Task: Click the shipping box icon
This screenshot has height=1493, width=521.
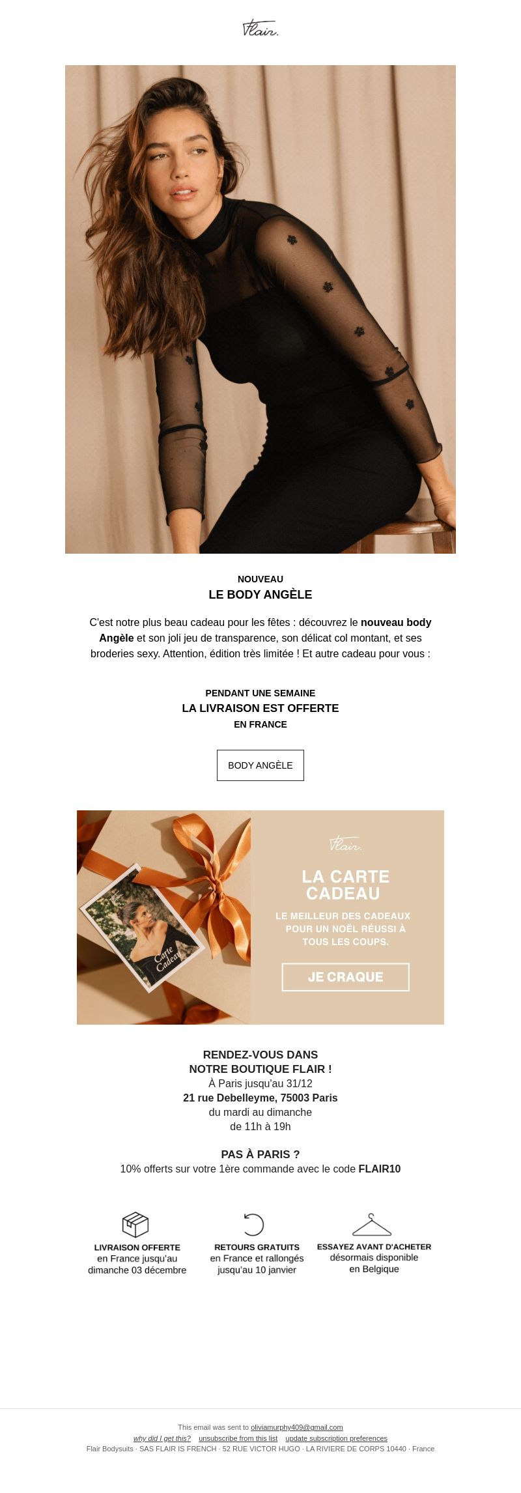Action: coord(135,1225)
